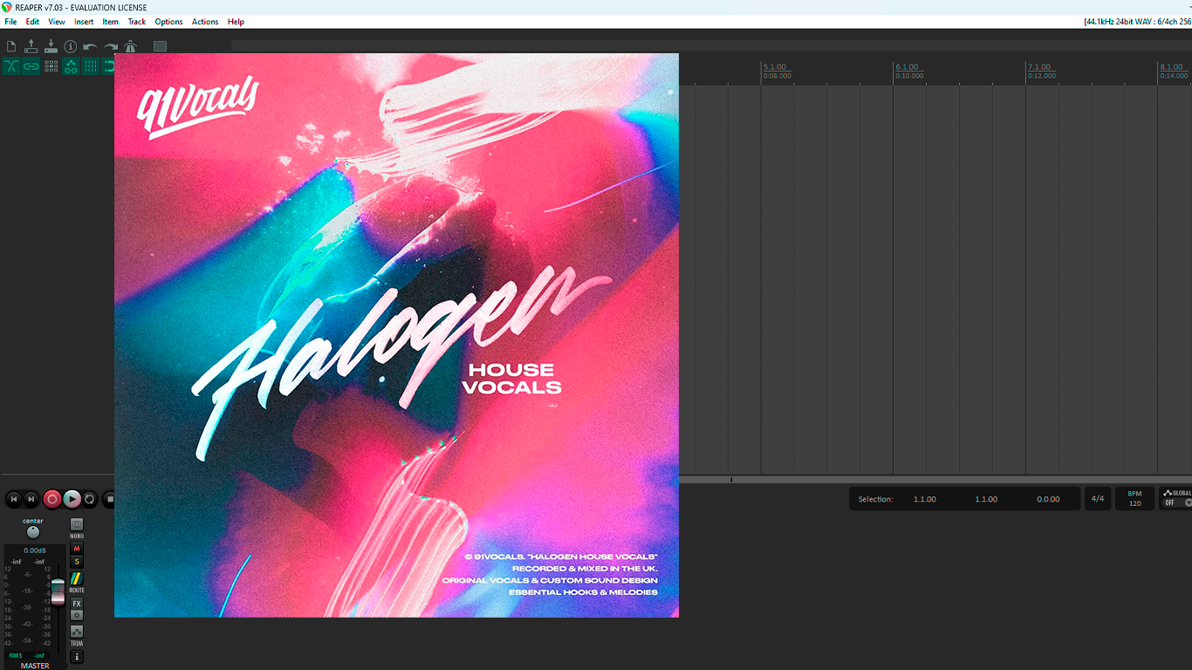Viewport: 1192px width, 670px height.
Task: Adjust the master pan center knob
Action: [x=33, y=532]
